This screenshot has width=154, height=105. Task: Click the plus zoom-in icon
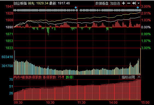pos(123,3)
